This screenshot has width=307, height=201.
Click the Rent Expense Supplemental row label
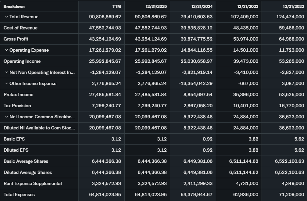[33, 184]
